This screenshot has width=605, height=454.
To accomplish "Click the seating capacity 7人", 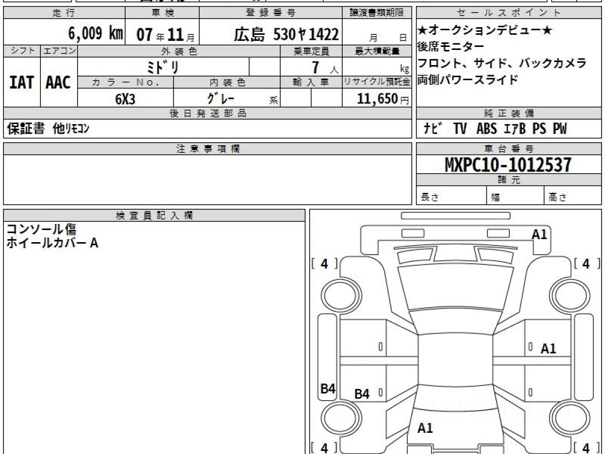I will coord(324,68).
